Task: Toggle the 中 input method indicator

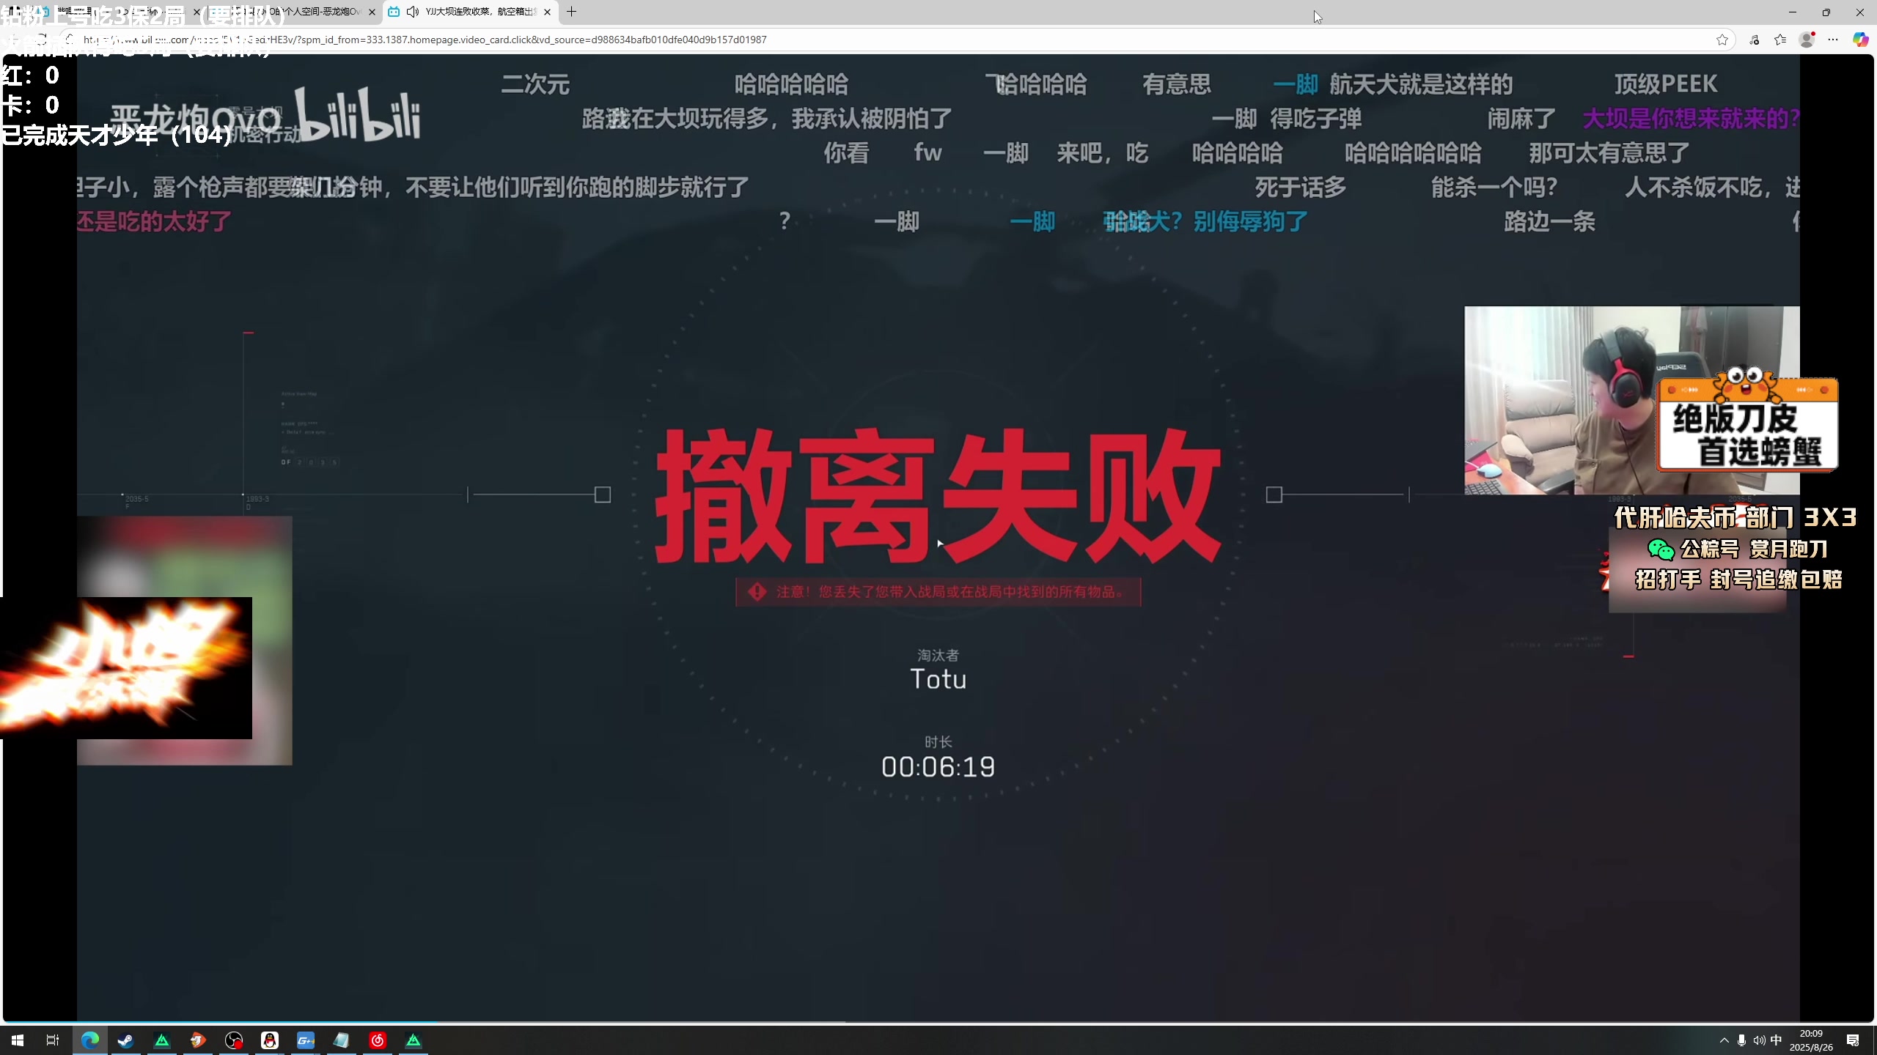Action: point(1777,1040)
